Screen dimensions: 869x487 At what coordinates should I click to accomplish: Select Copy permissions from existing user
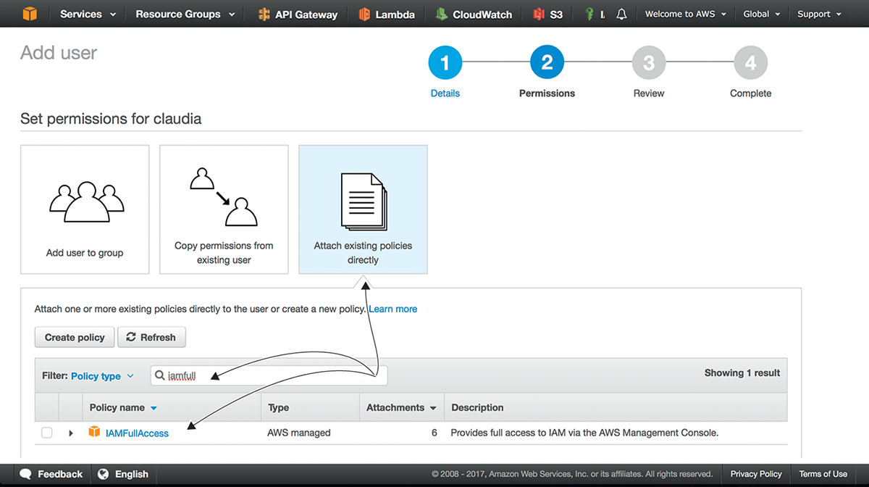click(x=224, y=209)
